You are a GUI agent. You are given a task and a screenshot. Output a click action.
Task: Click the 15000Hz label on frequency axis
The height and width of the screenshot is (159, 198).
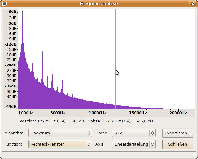coord(138,113)
